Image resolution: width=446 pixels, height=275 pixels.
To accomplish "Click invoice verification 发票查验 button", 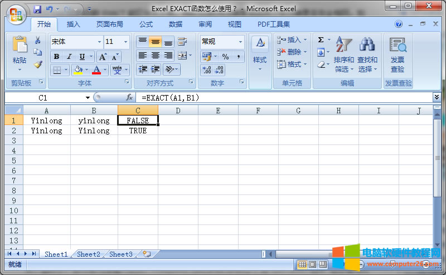I will tap(397, 54).
